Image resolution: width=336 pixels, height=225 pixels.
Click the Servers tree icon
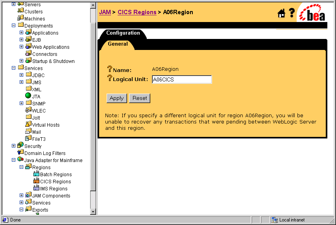(x=20, y=4)
